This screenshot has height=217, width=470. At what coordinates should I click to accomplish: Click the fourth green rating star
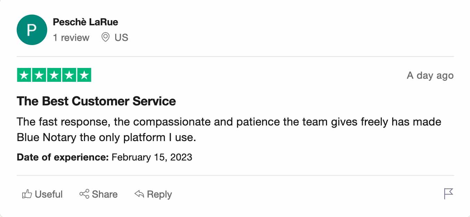point(69,75)
